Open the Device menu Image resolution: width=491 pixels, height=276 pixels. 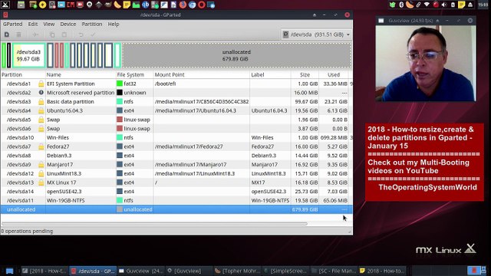click(68, 24)
